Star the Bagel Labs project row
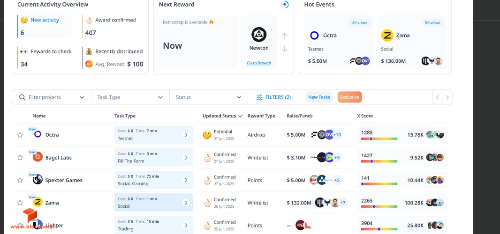Screen dimensions: 500x234 (20, 158)
